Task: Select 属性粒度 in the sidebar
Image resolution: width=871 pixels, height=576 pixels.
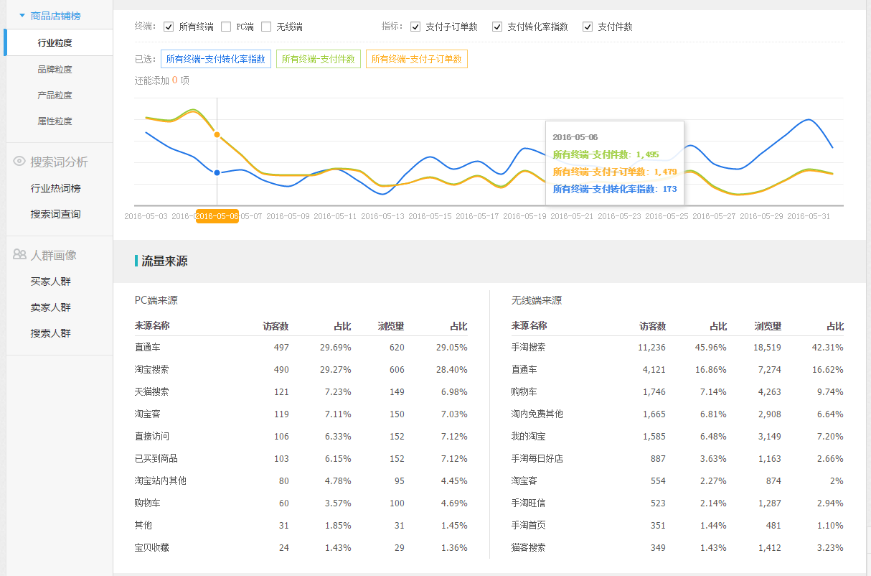Action: 55,121
